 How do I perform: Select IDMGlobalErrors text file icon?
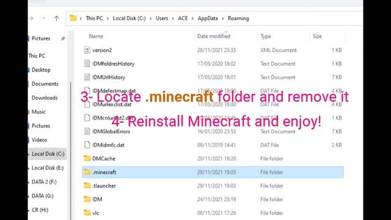click(x=87, y=131)
